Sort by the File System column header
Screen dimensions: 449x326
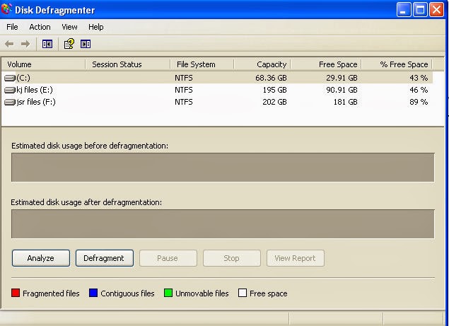coord(202,64)
